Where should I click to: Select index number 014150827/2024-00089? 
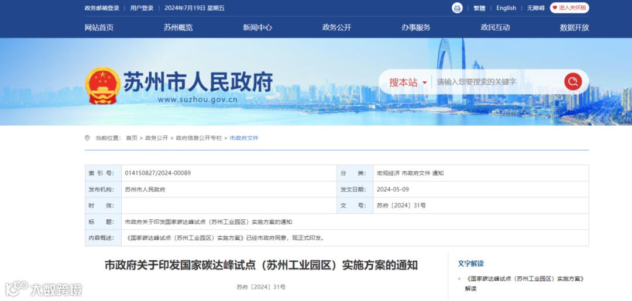click(x=157, y=173)
